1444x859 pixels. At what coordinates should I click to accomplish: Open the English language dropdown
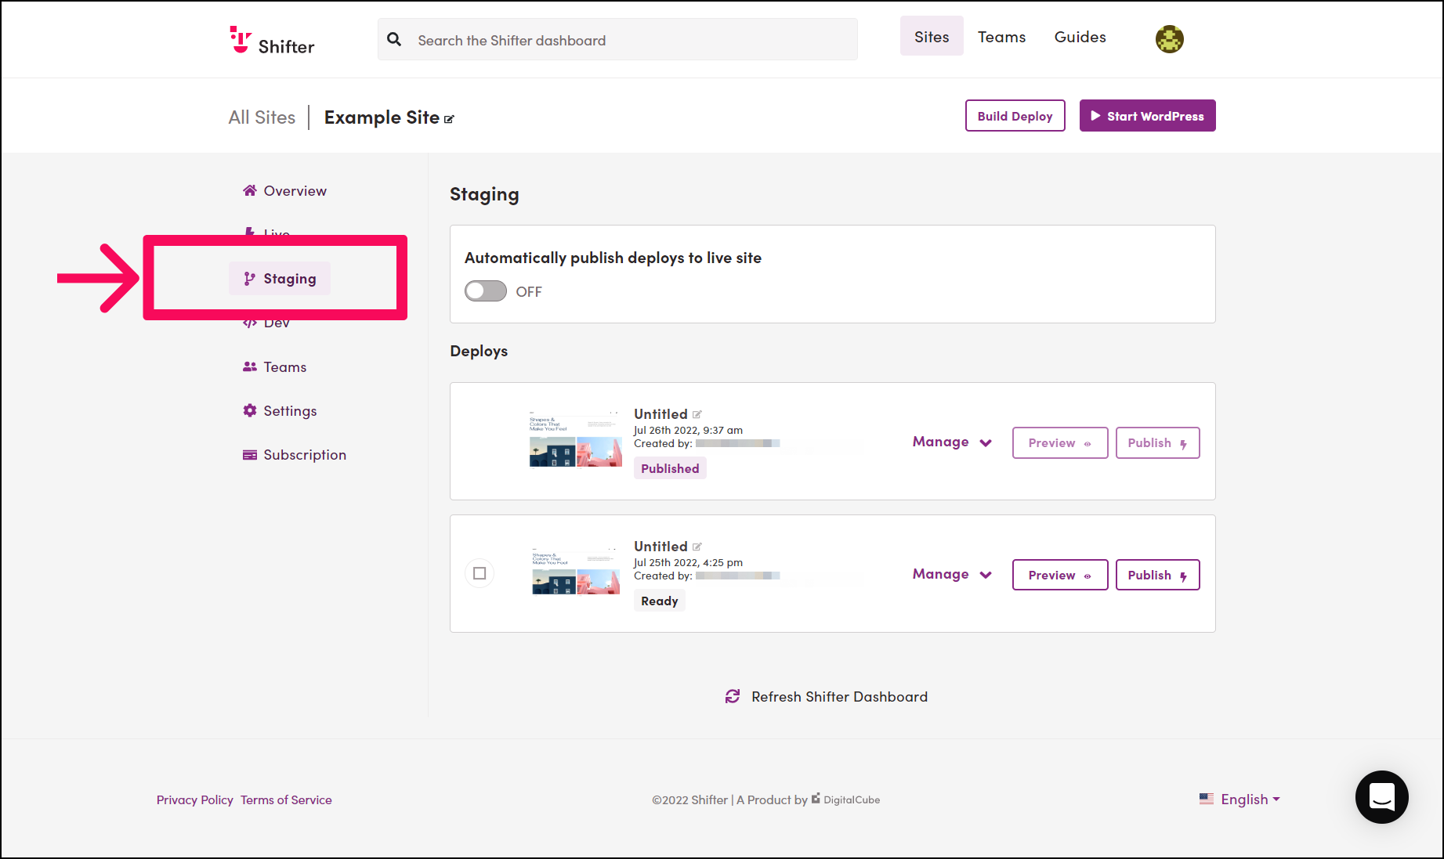(x=1250, y=799)
